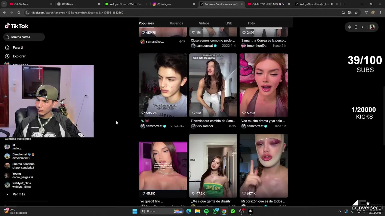Click the translate page icon in address bar

point(350,13)
